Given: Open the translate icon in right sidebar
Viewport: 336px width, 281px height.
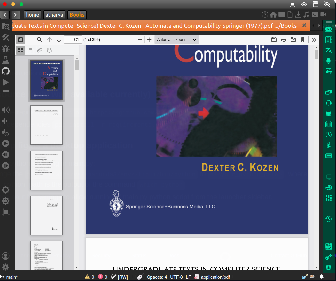Looking at the screenshot, I should [329, 50].
